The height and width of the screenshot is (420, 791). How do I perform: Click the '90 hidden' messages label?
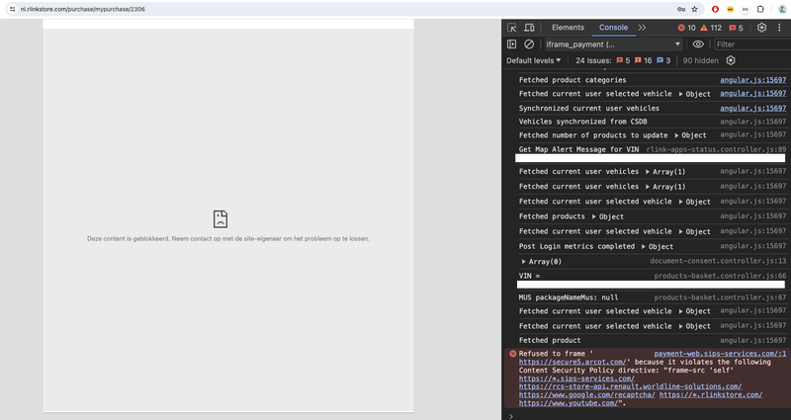pyautogui.click(x=701, y=60)
